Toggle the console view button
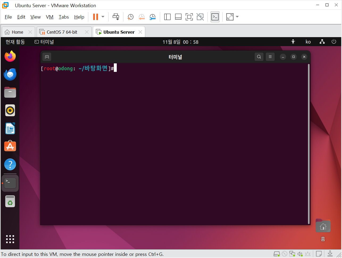 click(215, 17)
